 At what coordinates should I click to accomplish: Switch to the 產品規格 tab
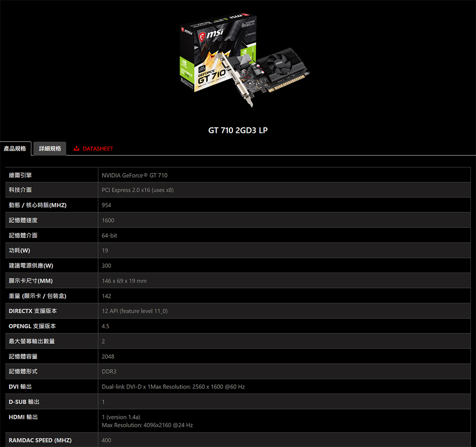15,149
